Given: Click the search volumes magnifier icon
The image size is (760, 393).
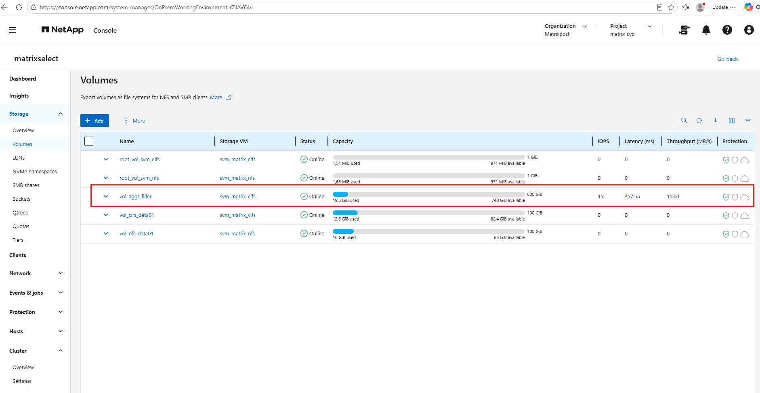Looking at the screenshot, I should [684, 121].
